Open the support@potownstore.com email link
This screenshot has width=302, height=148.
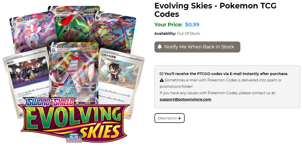[185, 99]
